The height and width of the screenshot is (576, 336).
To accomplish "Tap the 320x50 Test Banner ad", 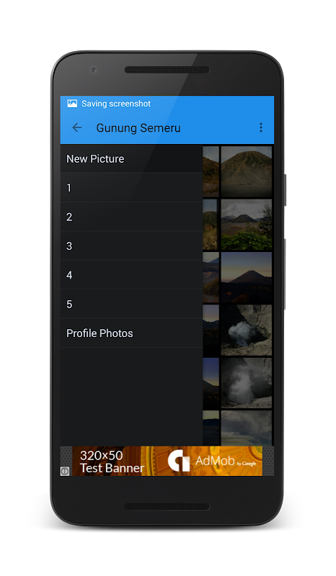I will click(167, 461).
